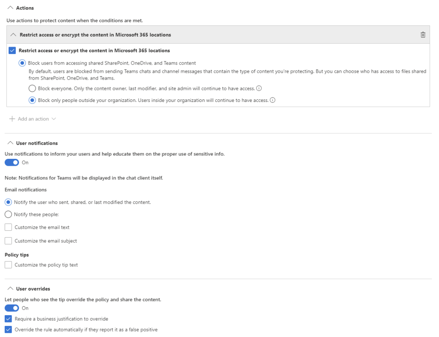Collapse the User notifications section
Image resolution: width=439 pixels, height=337 pixels.
tap(10, 143)
